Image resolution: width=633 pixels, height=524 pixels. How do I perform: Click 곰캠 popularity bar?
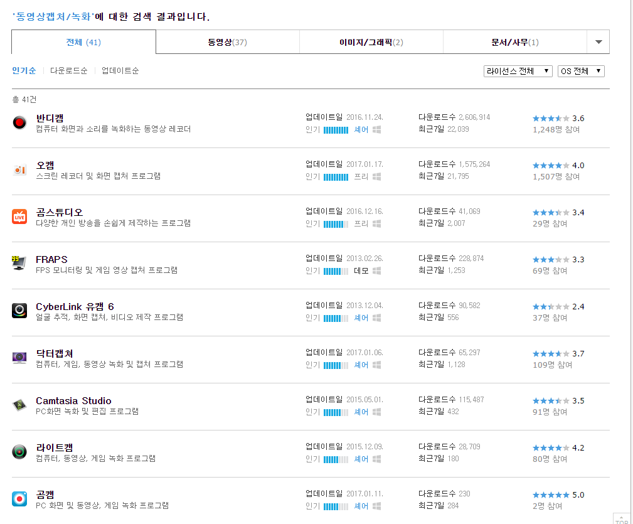point(336,506)
